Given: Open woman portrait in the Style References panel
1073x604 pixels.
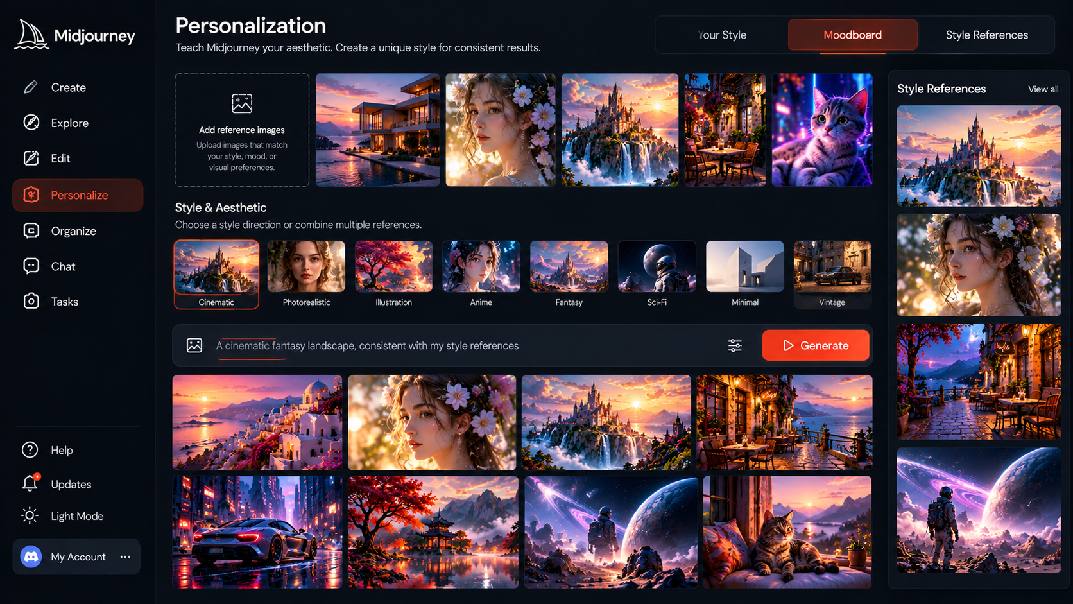Looking at the screenshot, I should [979, 265].
